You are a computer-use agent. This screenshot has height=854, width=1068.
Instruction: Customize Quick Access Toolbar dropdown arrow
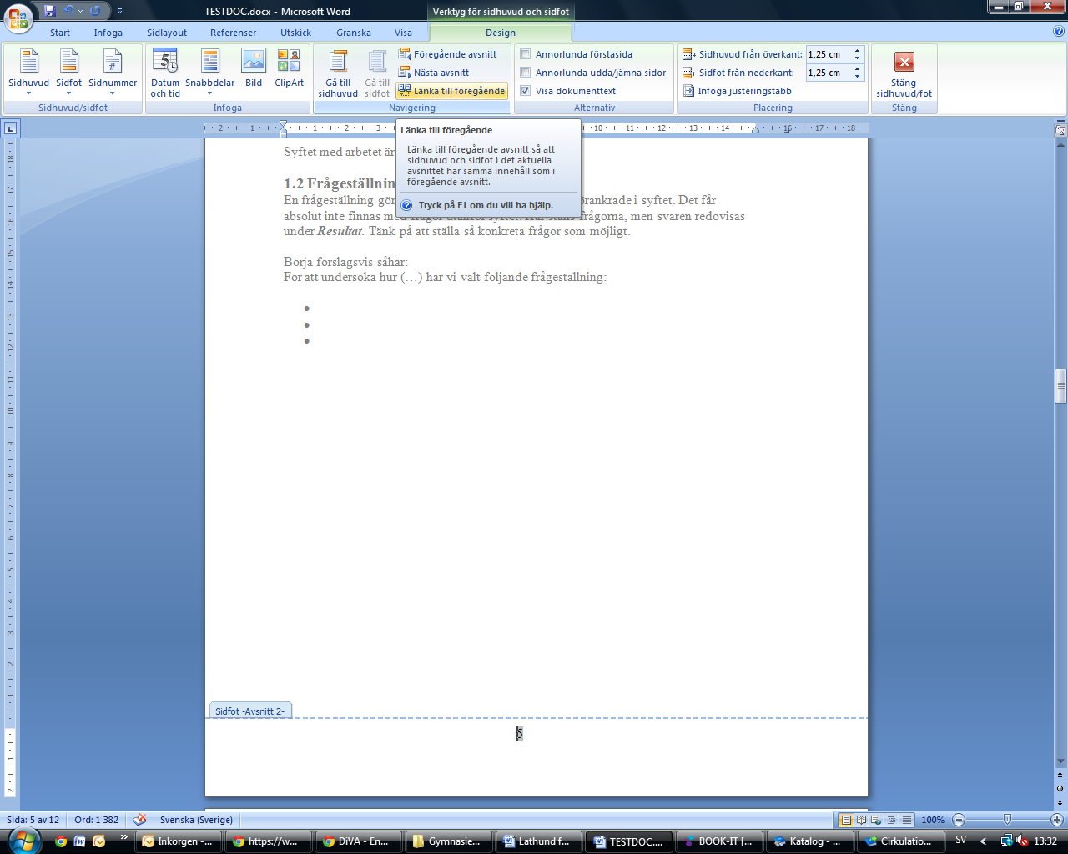click(119, 11)
